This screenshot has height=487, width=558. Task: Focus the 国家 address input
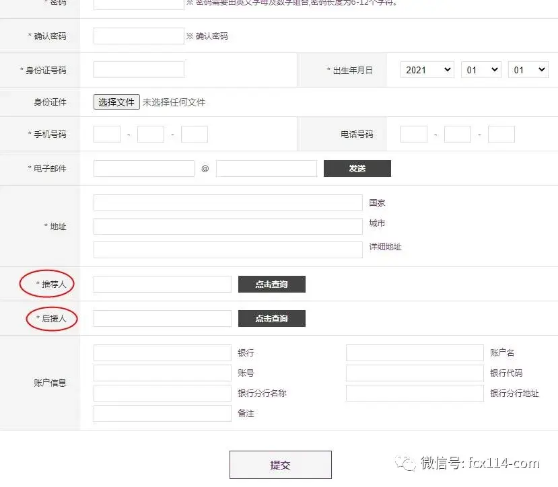(228, 203)
